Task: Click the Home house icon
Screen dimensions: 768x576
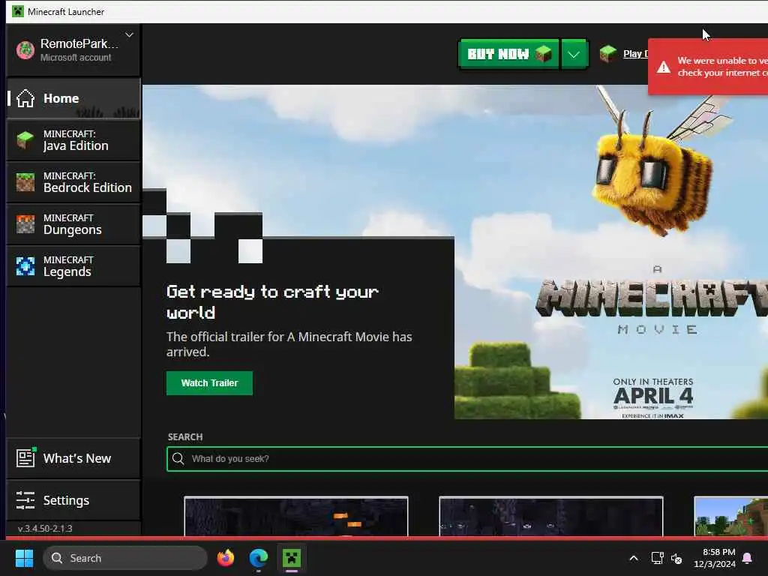Action: click(x=25, y=98)
